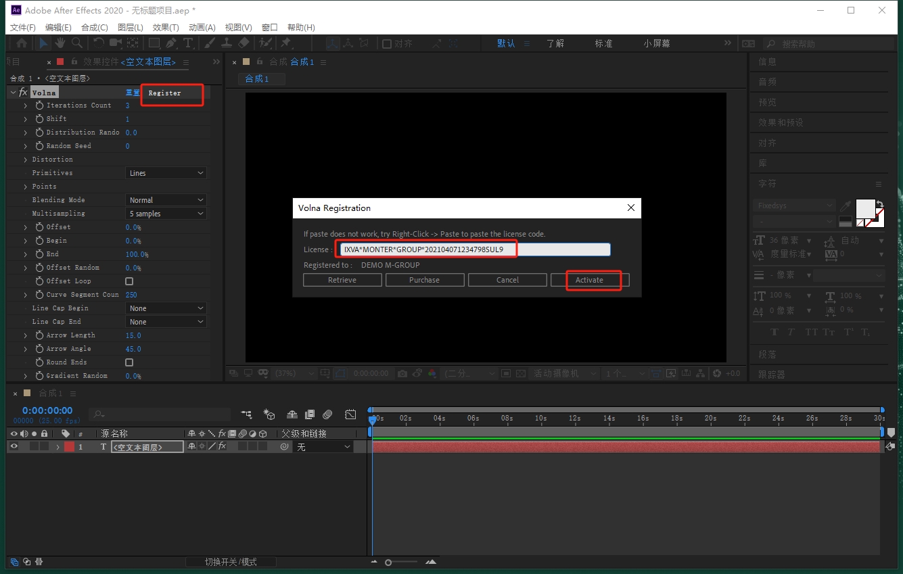Open the 效果(T) menu
This screenshot has width=903, height=574.
click(x=166, y=27)
